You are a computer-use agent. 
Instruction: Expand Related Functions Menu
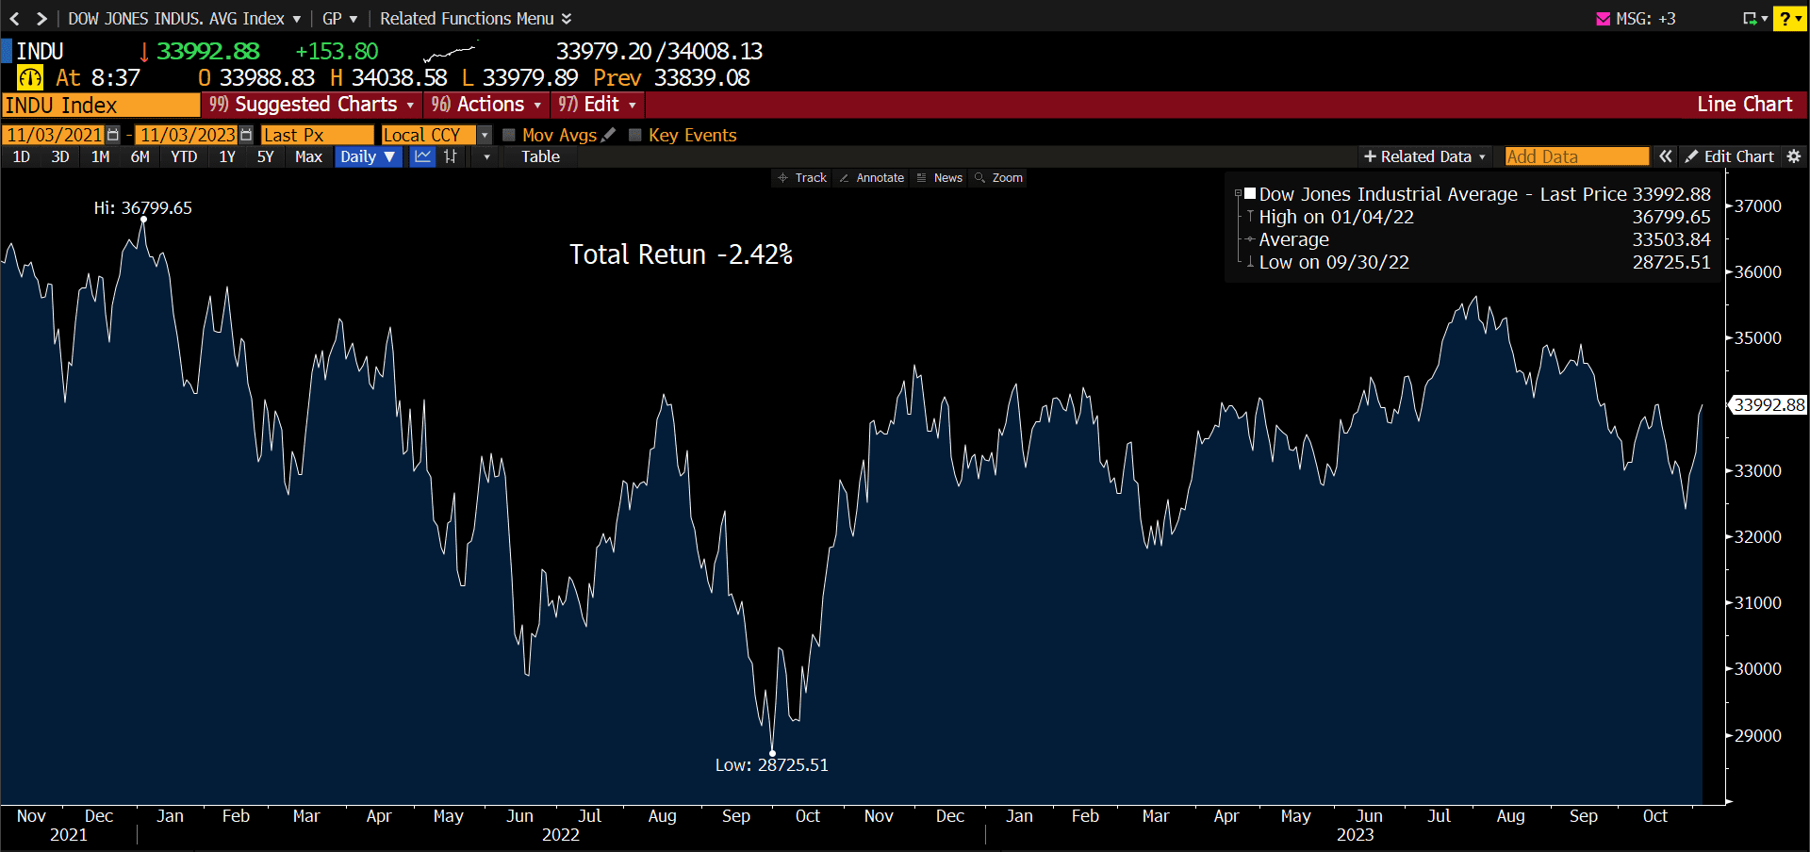tap(476, 19)
